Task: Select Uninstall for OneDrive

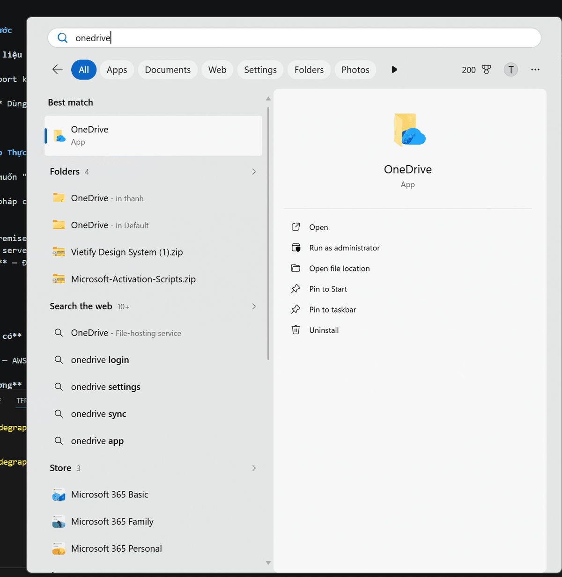Action: point(324,330)
